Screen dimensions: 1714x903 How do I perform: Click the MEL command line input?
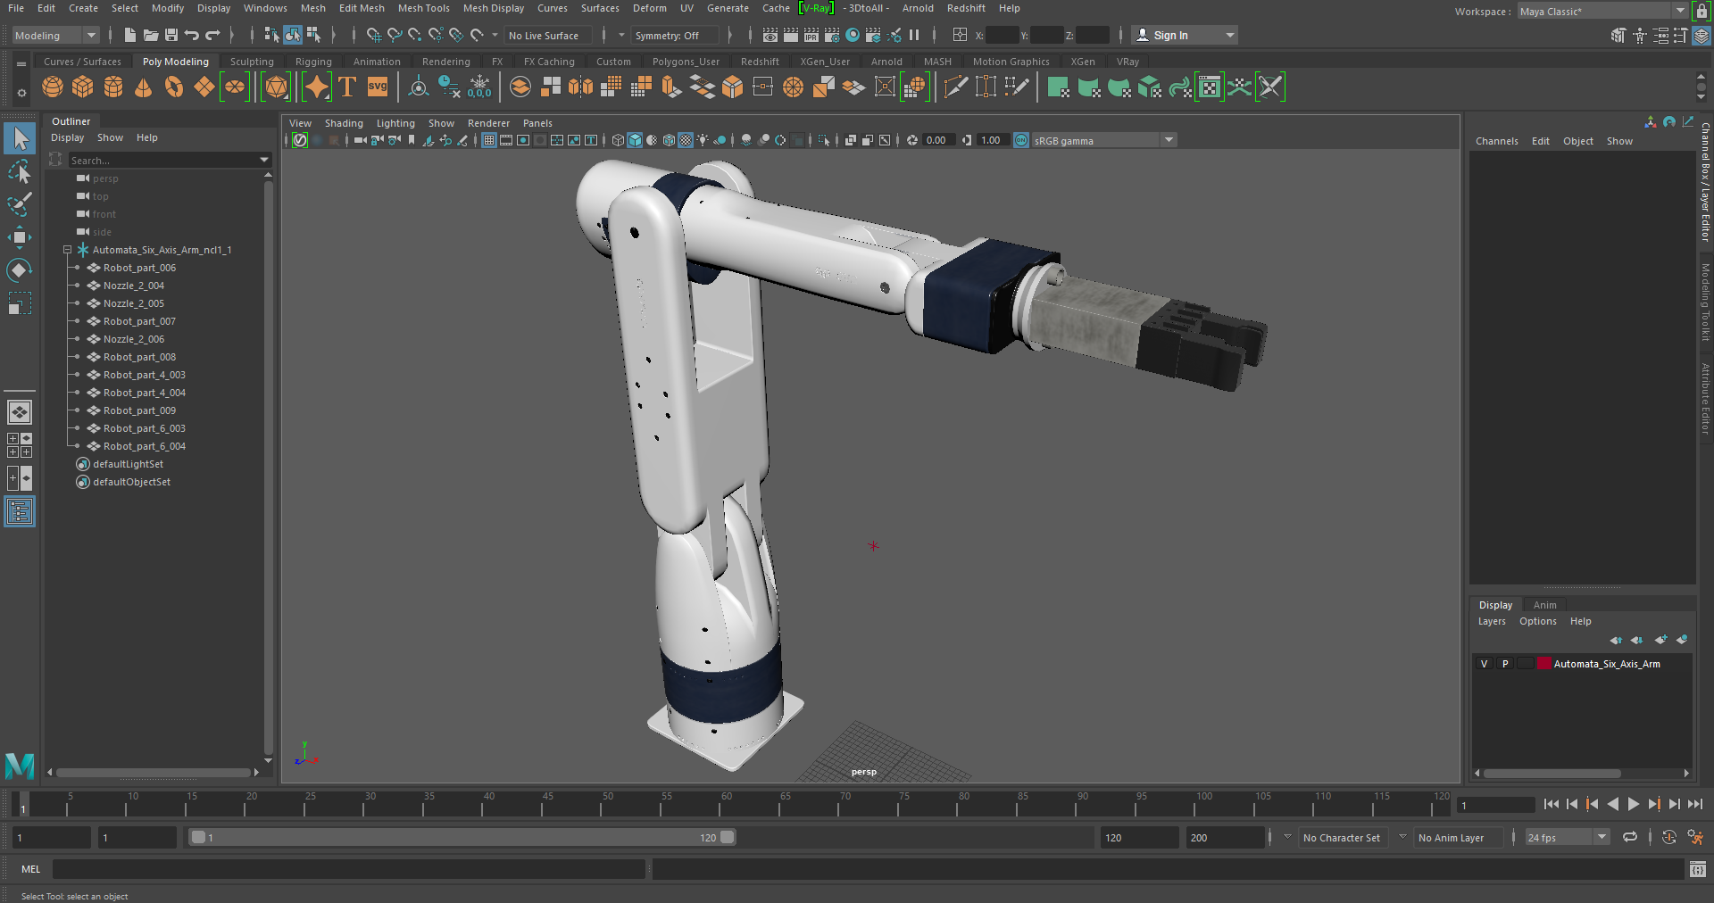click(349, 869)
